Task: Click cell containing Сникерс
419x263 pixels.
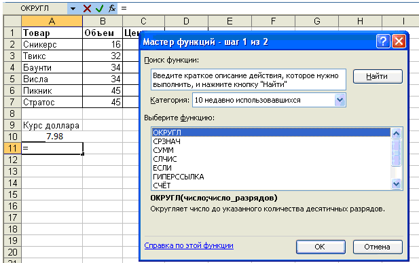Action: point(52,44)
